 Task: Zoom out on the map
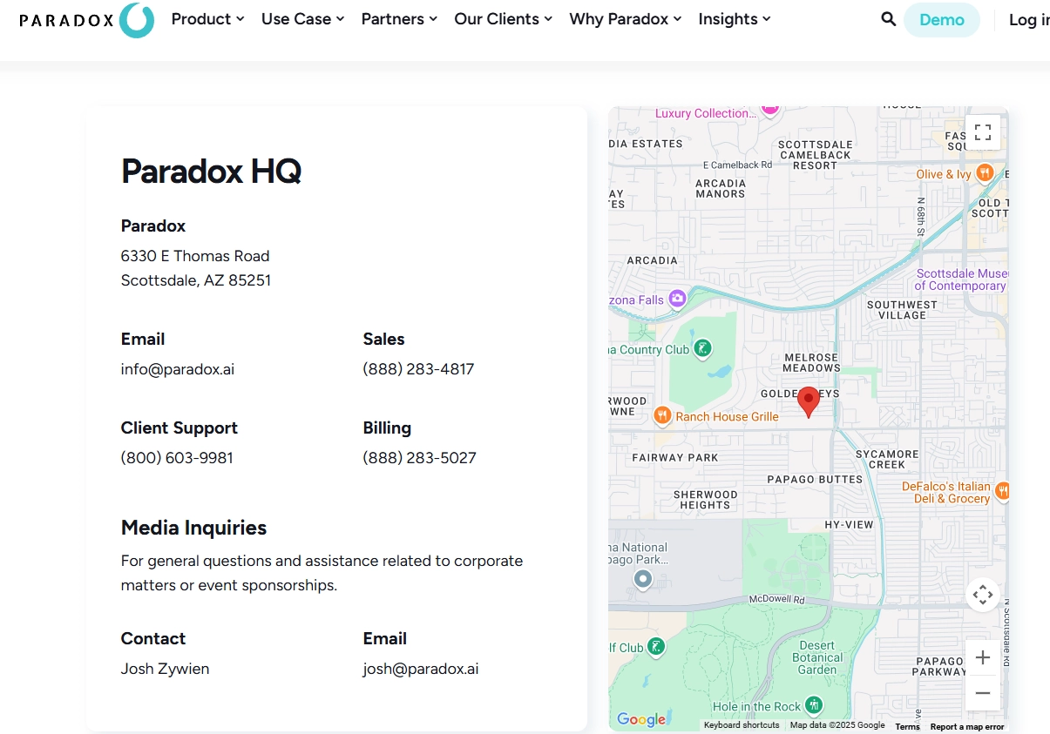983,693
